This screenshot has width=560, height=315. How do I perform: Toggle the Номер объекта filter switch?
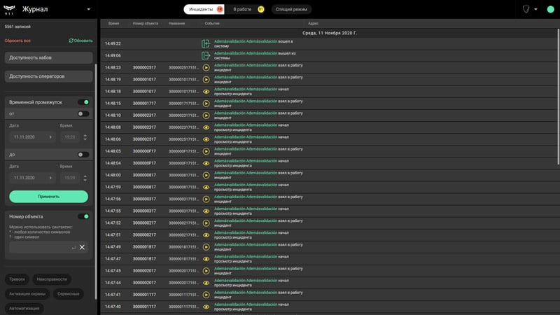pos(83,216)
